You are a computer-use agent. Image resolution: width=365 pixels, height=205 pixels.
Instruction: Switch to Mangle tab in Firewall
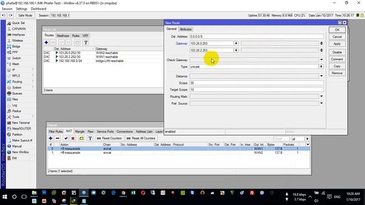80,132
